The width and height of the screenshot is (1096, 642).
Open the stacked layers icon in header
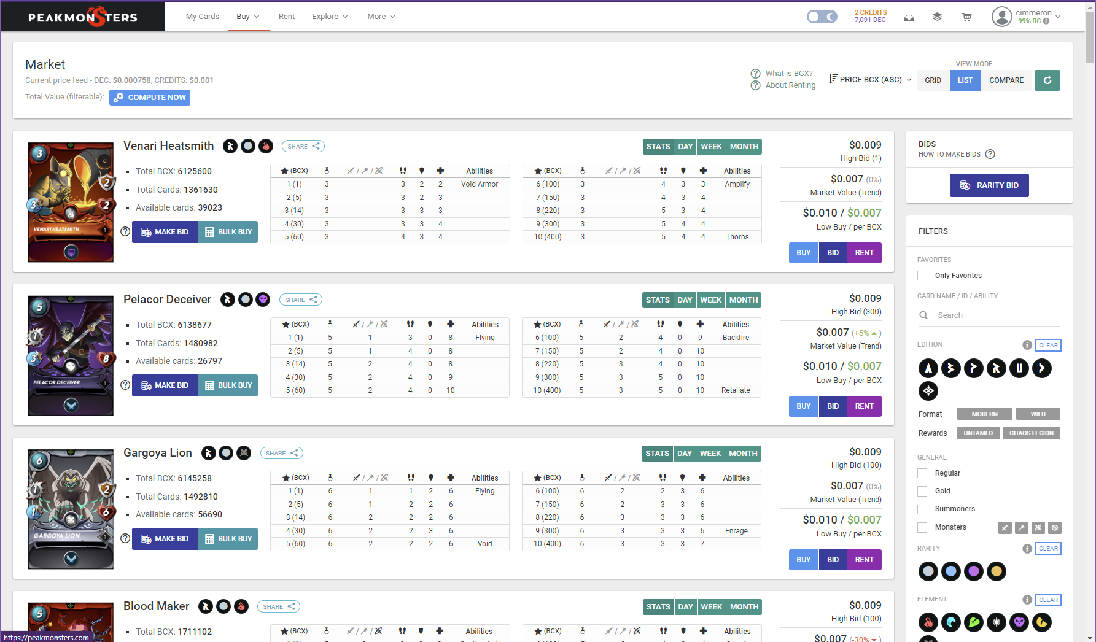click(937, 17)
